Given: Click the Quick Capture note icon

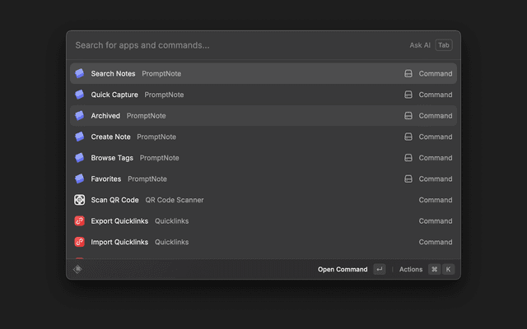Looking at the screenshot, I should pos(80,95).
